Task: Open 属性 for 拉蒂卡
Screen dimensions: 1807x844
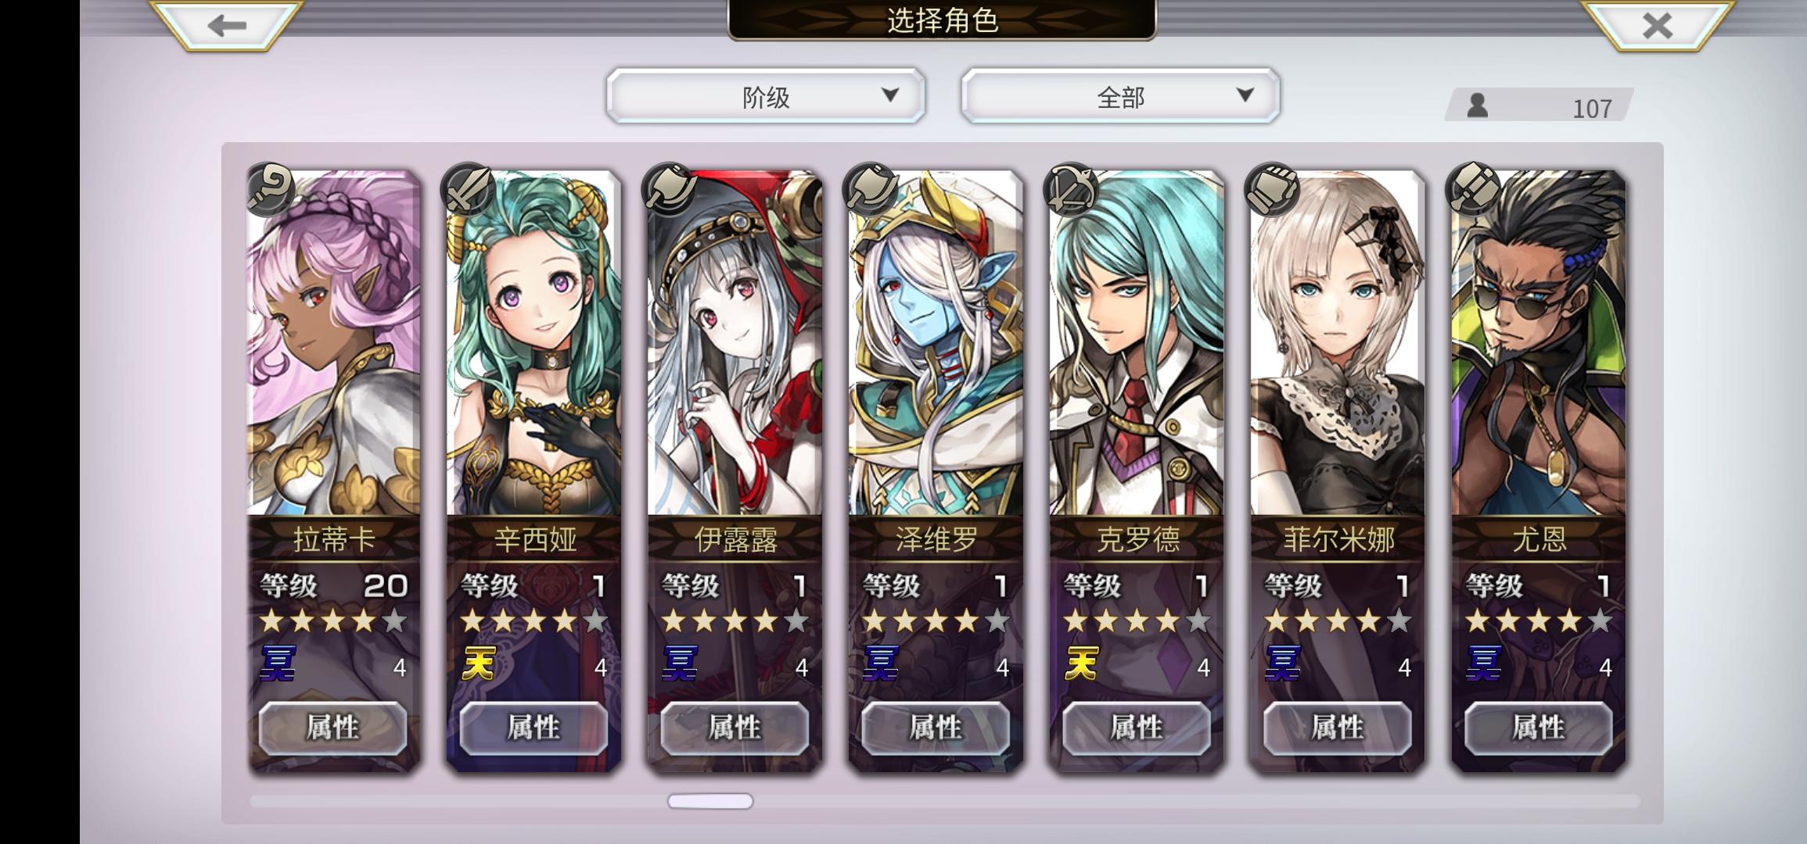Action: point(333,728)
